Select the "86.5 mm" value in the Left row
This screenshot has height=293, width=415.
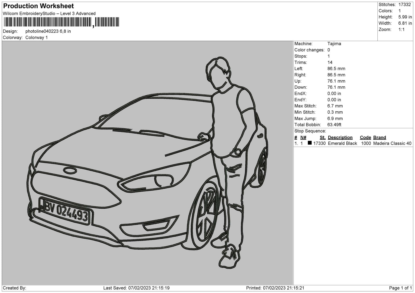[x=336, y=69]
